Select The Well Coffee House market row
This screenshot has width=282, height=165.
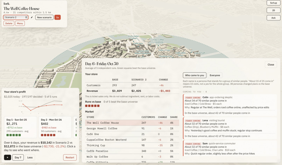click(x=132, y=123)
